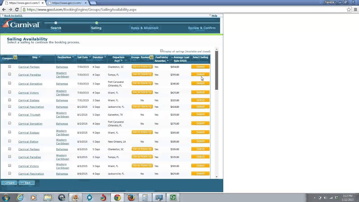The width and height of the screenshot is (359, 202).
Task: Click the Carnival logo
Action: pyautogui.click(x=20, y=24)
